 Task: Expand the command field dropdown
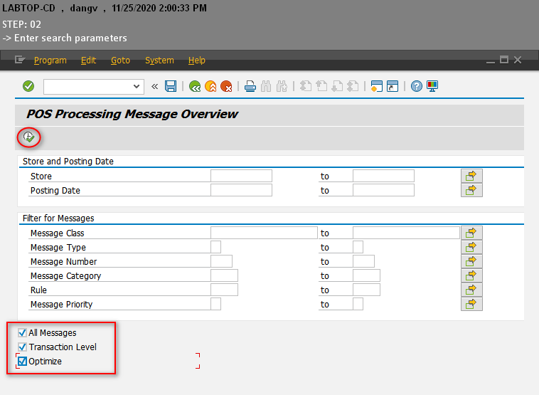point(137,86)
